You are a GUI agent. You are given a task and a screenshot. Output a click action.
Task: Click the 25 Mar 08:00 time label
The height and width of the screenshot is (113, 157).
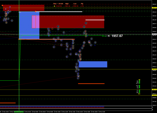click(x=50, y=112)
